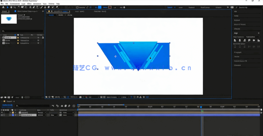Select the Roto Brush tool
Screen dimensions: 263x136
click(53, 7)
